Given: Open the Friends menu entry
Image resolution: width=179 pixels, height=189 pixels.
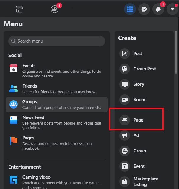Looking at the screenshot, I should 57,89.
